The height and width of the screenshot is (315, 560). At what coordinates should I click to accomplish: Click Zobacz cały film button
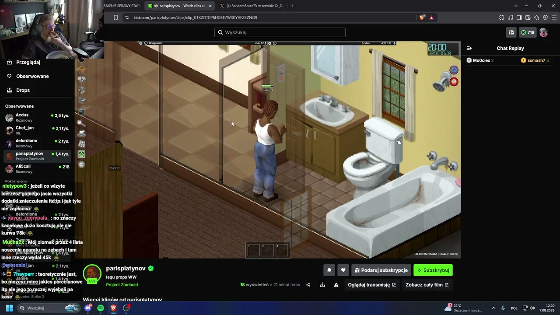point(427,285)
